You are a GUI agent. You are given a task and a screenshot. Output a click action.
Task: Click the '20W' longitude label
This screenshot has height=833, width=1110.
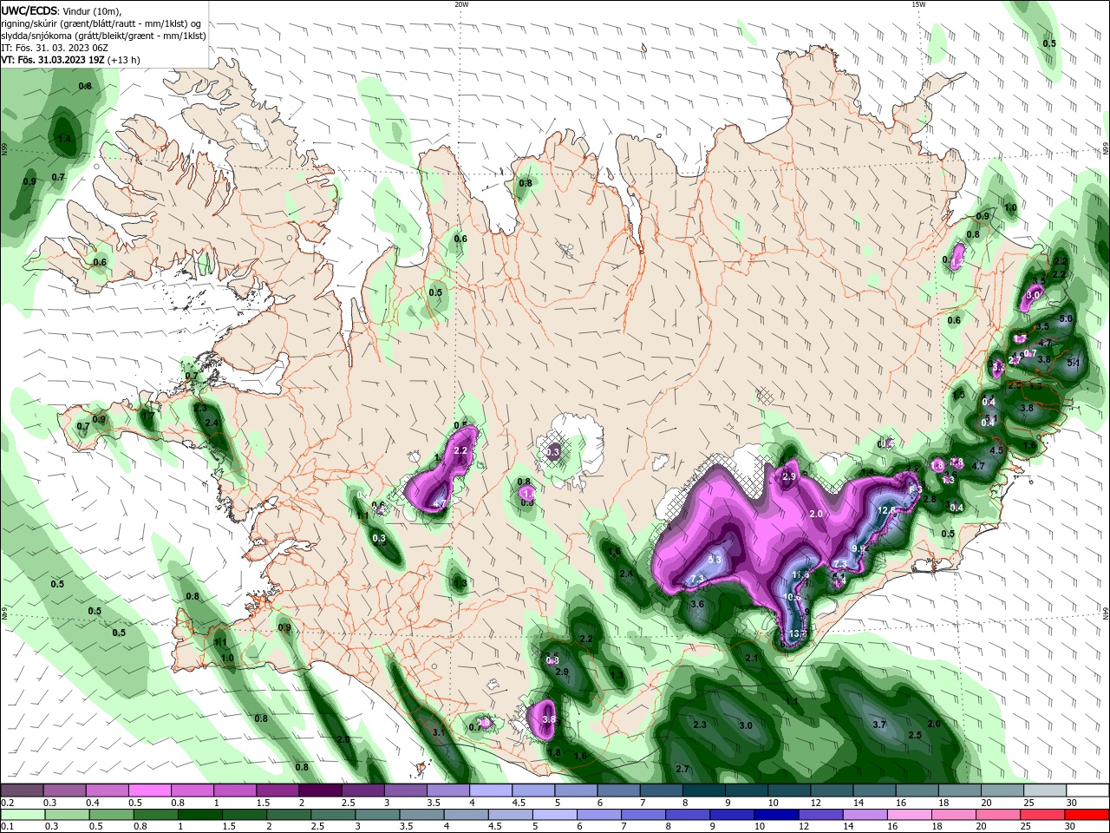click(461, 4)
